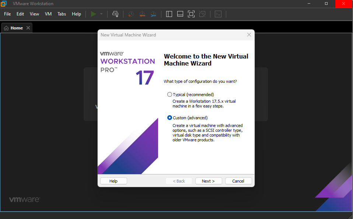Image resolution: width=353 pixels, height=219 pixels.
Task: Click the wizard welcome heading
Action: click(x=206, y=60)
